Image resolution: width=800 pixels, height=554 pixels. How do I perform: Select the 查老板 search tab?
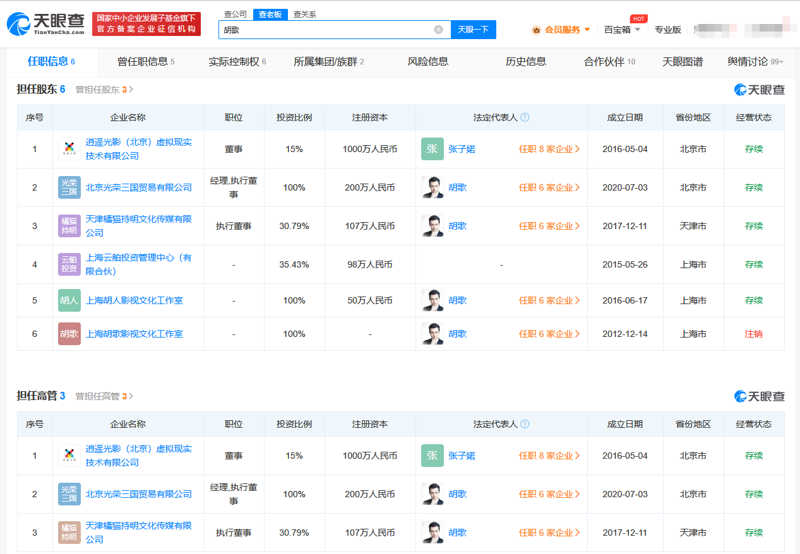(x=270, y=14)
